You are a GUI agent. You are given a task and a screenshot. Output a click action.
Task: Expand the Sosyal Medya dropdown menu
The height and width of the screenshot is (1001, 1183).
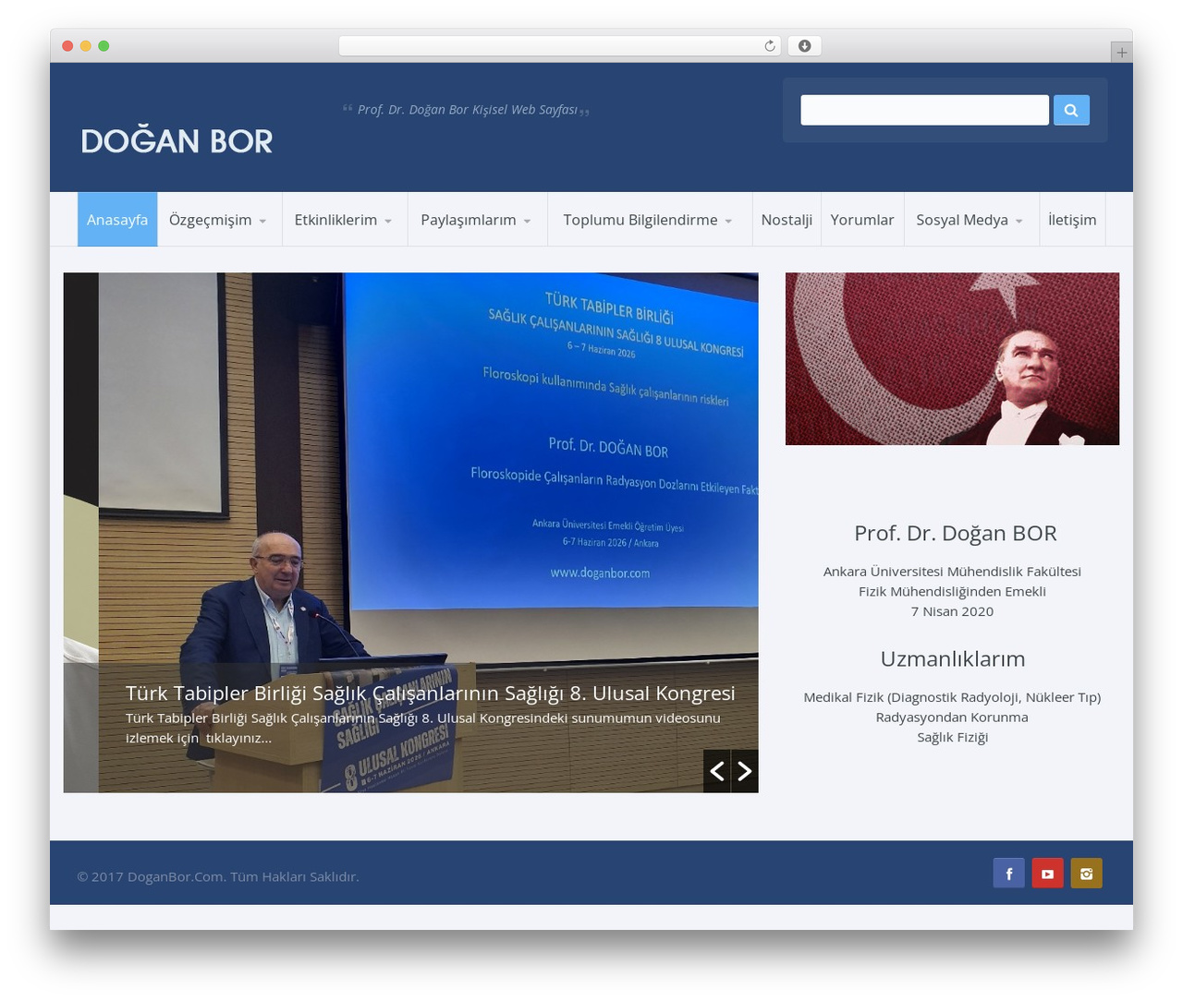[970, 220]
